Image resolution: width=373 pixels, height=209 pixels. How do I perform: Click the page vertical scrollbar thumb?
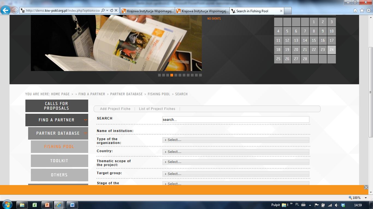371,92
